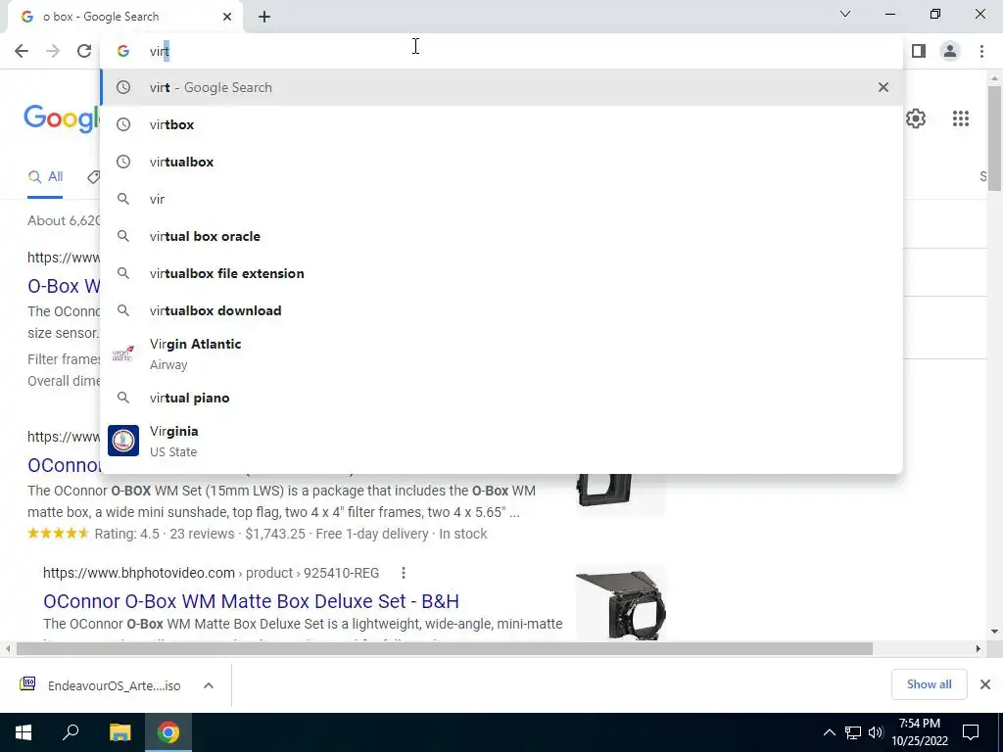1003x752 pixels.
Task: Click the Google logo on results page
Action: click(62, 118)
